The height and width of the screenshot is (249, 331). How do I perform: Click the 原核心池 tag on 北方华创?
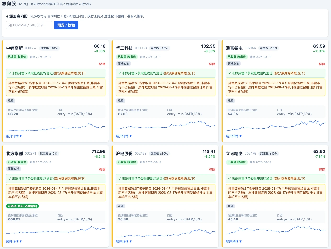14,169
